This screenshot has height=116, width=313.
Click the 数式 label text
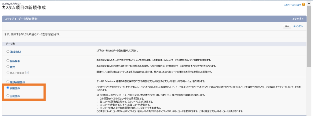coord(12,67)
